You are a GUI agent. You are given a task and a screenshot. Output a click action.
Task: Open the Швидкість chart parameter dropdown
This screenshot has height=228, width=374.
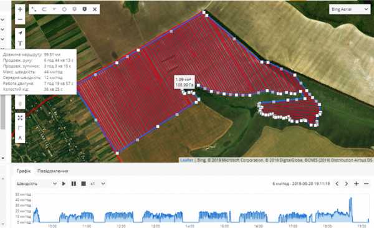[37, 184]
